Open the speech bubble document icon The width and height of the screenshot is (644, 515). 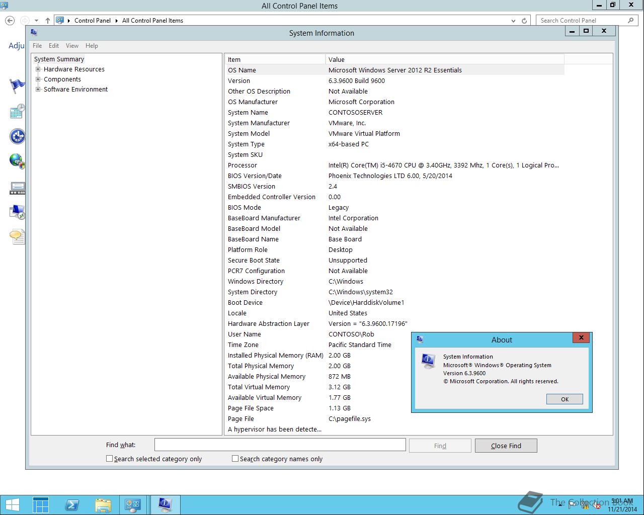pos(17,236)
